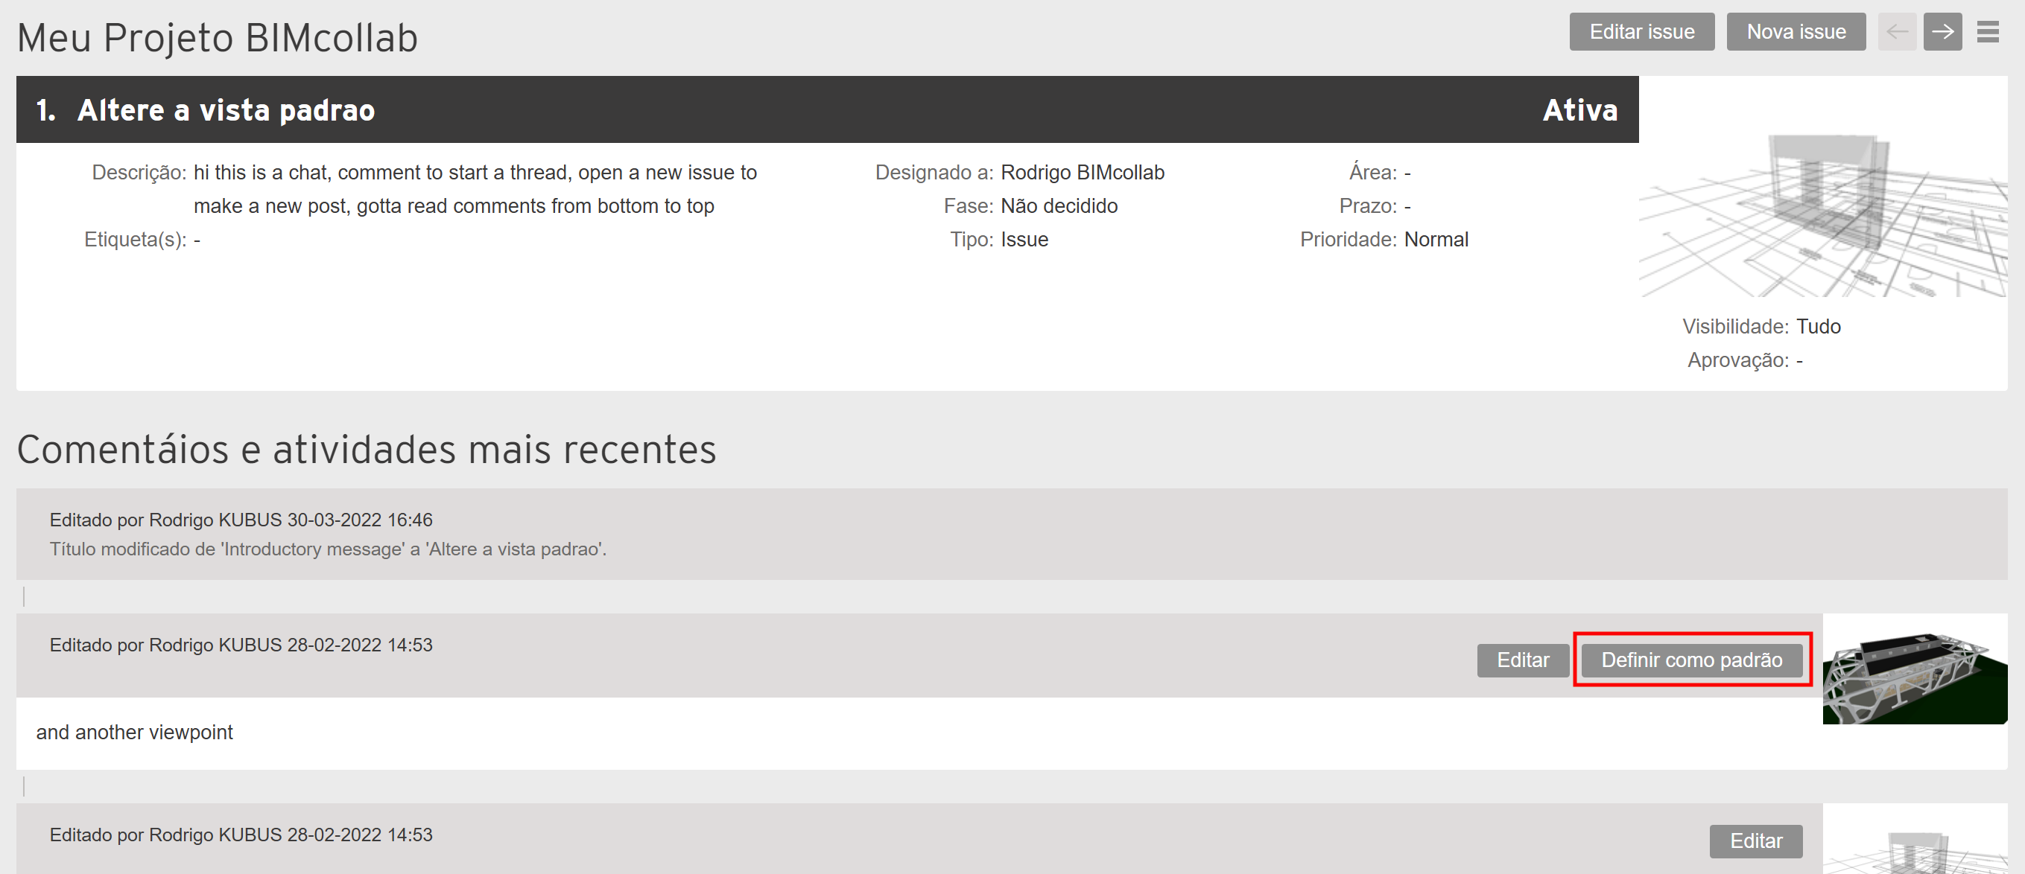Click the Editar issue button
The height and width of the screenshot is (874, 2025).
point(1641,31)
